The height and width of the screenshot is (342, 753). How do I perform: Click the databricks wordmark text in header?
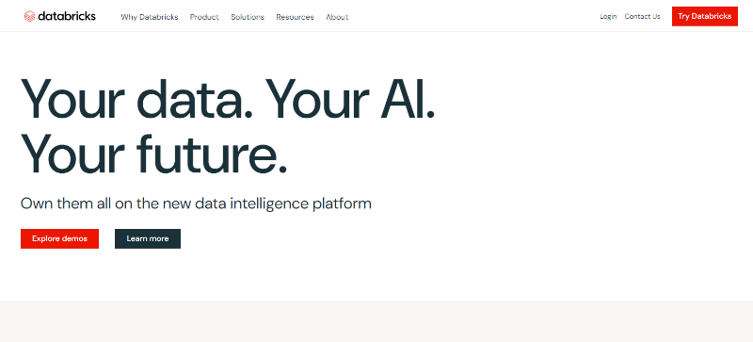(67, 16)
